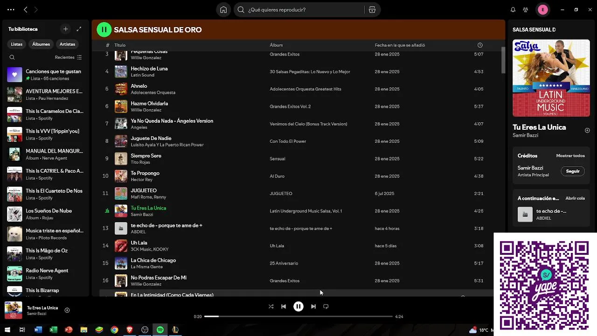Open friends activity icon
This screenshot has width=597, height=336.
(526, 9)
